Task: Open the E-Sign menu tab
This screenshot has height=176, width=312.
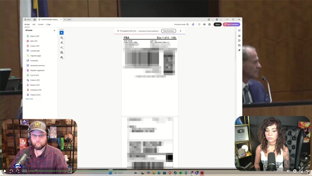Action: click(49, 24)
